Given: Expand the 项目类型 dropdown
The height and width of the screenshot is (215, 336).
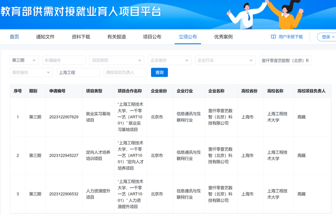Looking at the screenshot, I should [x=116, y=60].
